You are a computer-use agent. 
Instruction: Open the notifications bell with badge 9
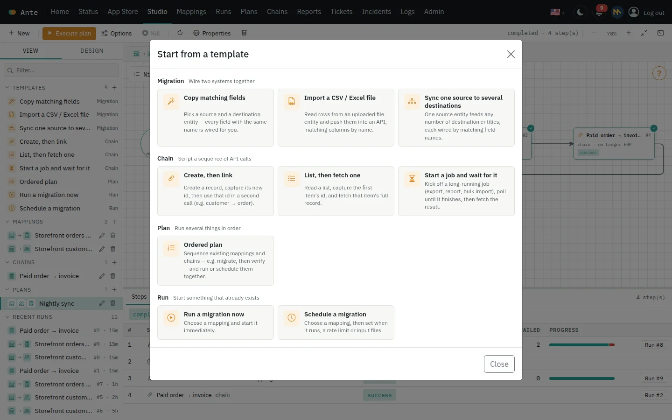[x=599, y=12]
